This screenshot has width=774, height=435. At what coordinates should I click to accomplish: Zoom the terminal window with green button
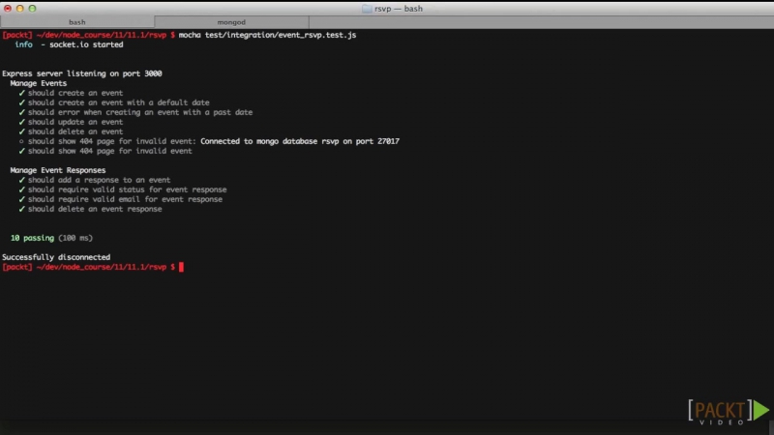click(32, 9)
